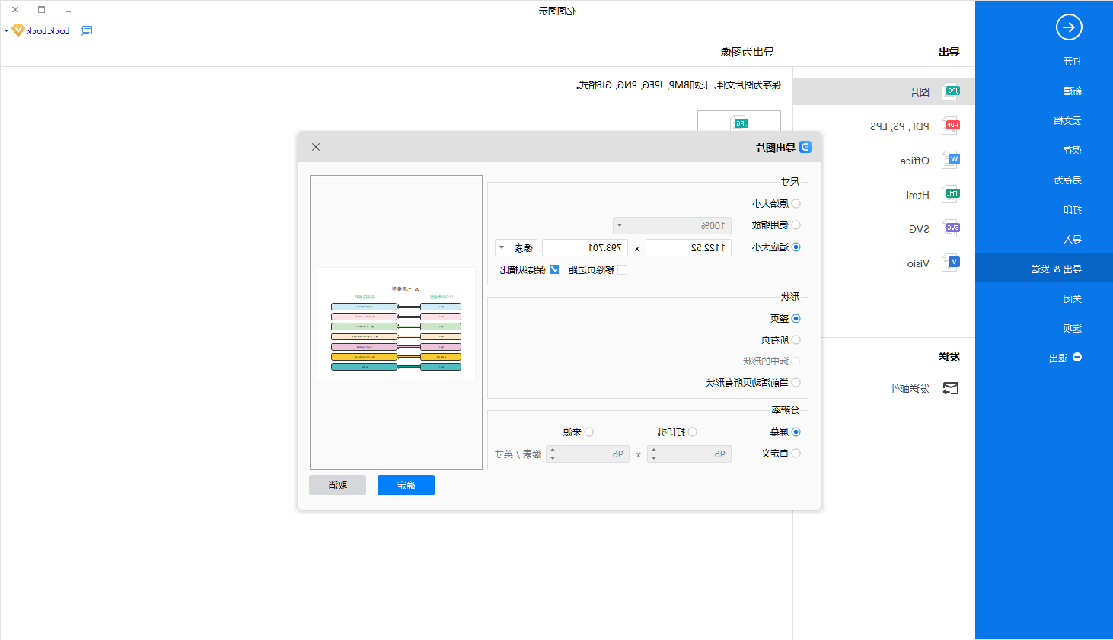The width and height of the screenshot is (1113, 640).
Task: Click the PDF, PS, EPS label
Action: coord(900,126)
